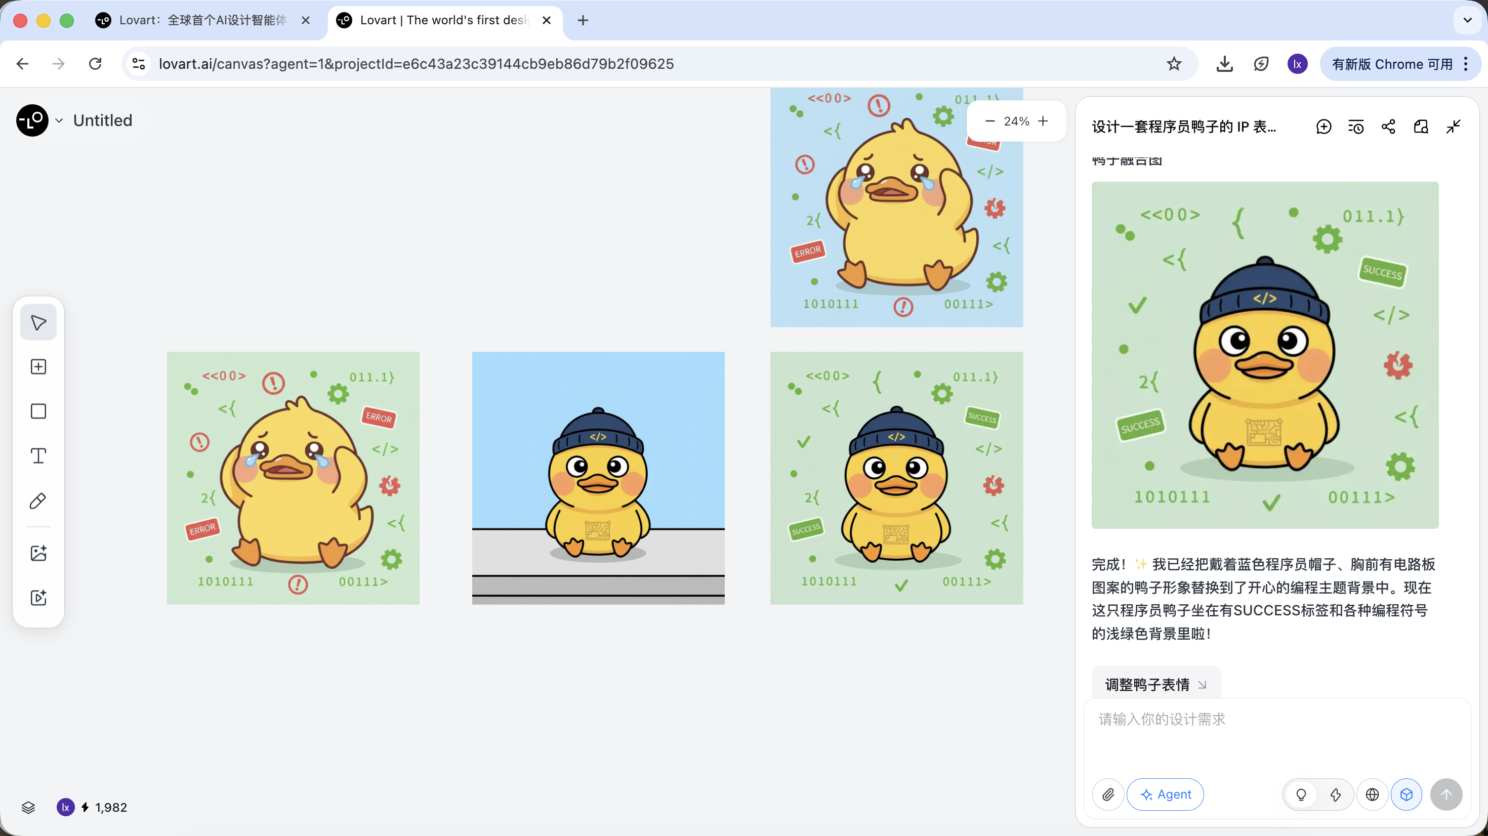Screen dimensions: 1488x836
Task: Click the share icon in chat header
Action: pyautogui.click(x=1388, y=127)
